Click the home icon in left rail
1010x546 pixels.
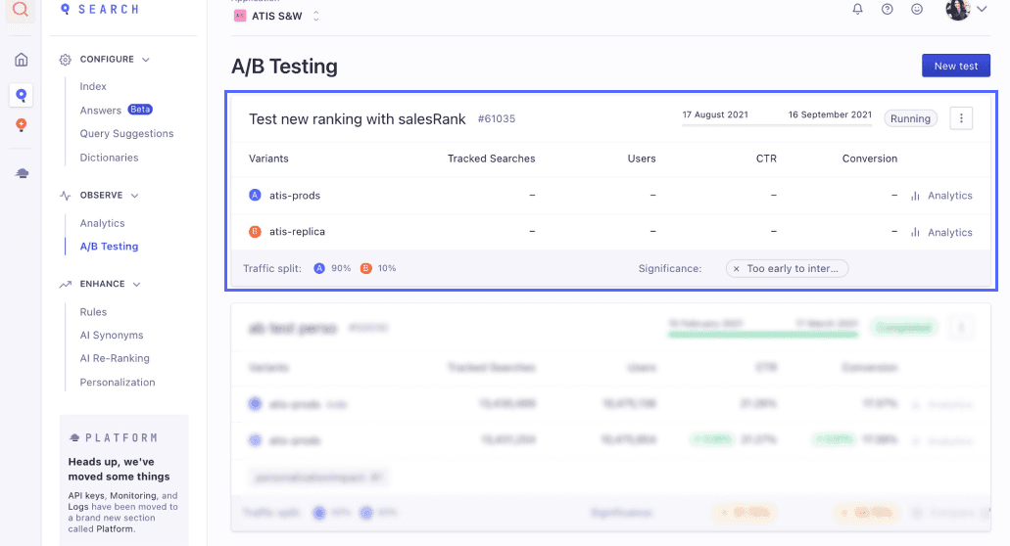(x=22, y=60)
